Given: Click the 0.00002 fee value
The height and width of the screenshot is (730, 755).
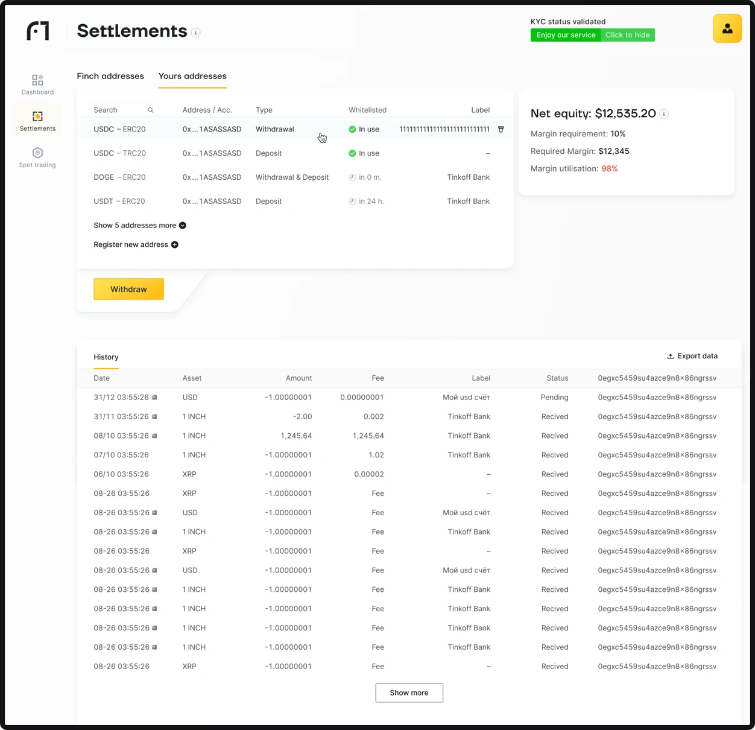Looking at the screenshot, I should [369, 475].
